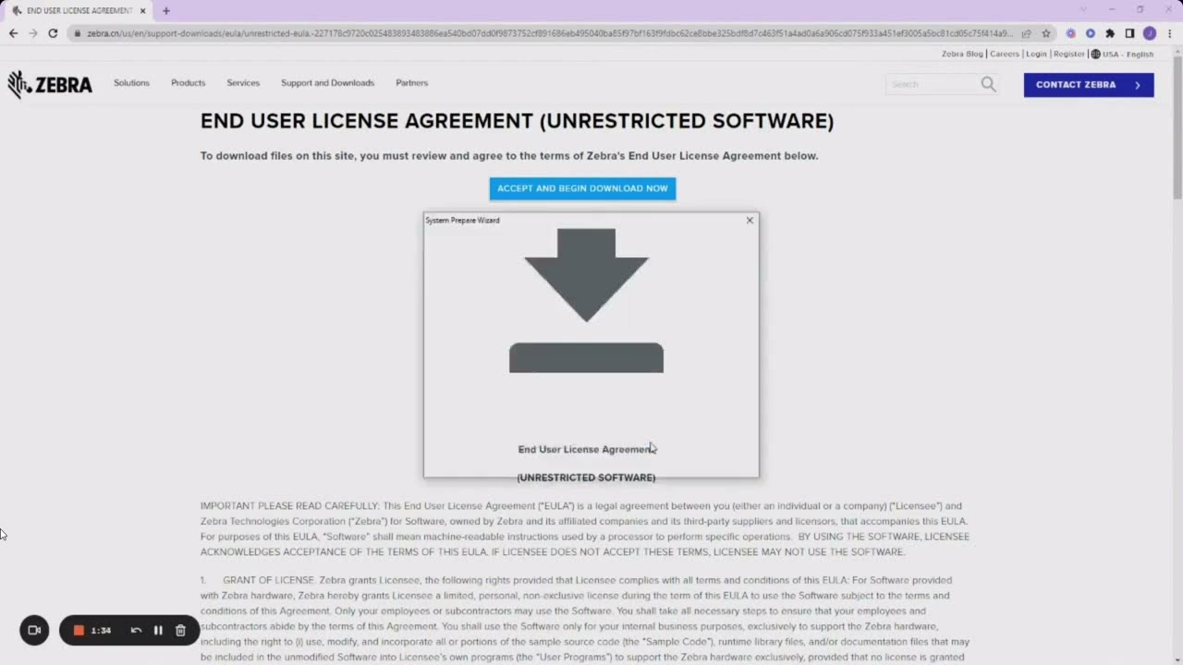Bookmark this page with the star icon
This screenshot has height=665, width=1183.
[1046, 33]
